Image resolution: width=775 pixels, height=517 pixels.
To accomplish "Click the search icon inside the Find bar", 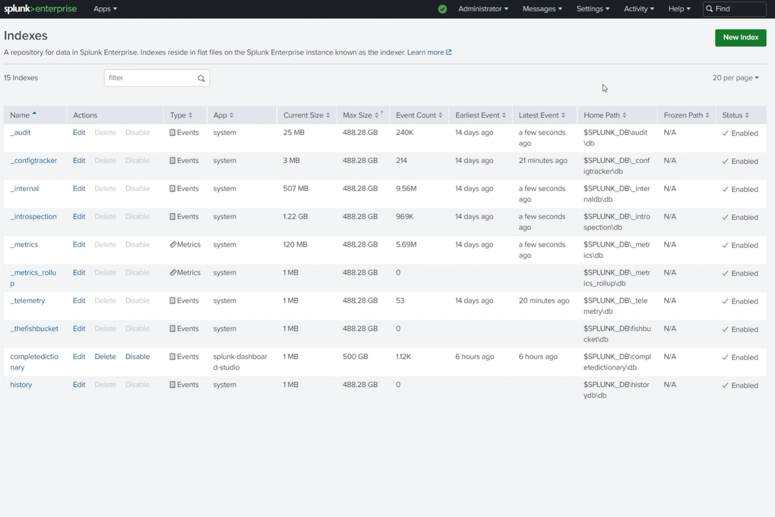I will 709,9.
